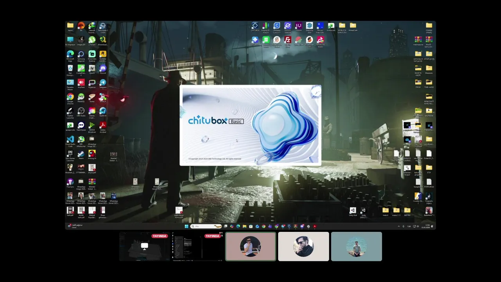Open the TeamSpeak 3 Client shortcut
501x282 pixels.
(x=103, y=28)
